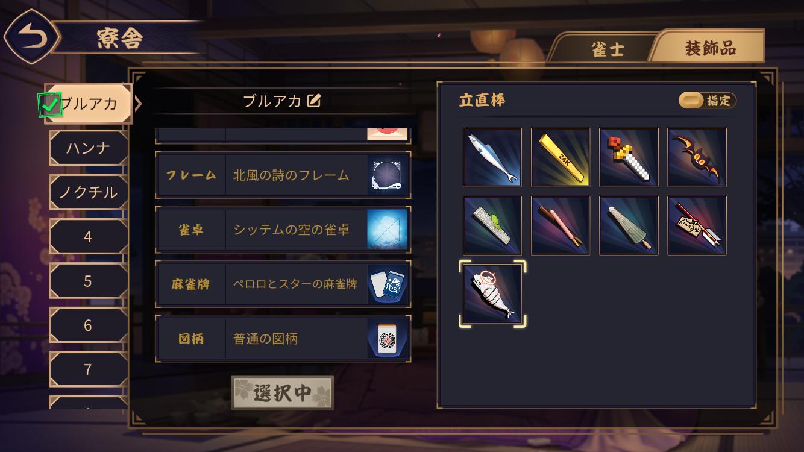Select the bat-wing shaped riichi stick
Image resolution: width=804 pixels, height=452 pixels.
697,157
